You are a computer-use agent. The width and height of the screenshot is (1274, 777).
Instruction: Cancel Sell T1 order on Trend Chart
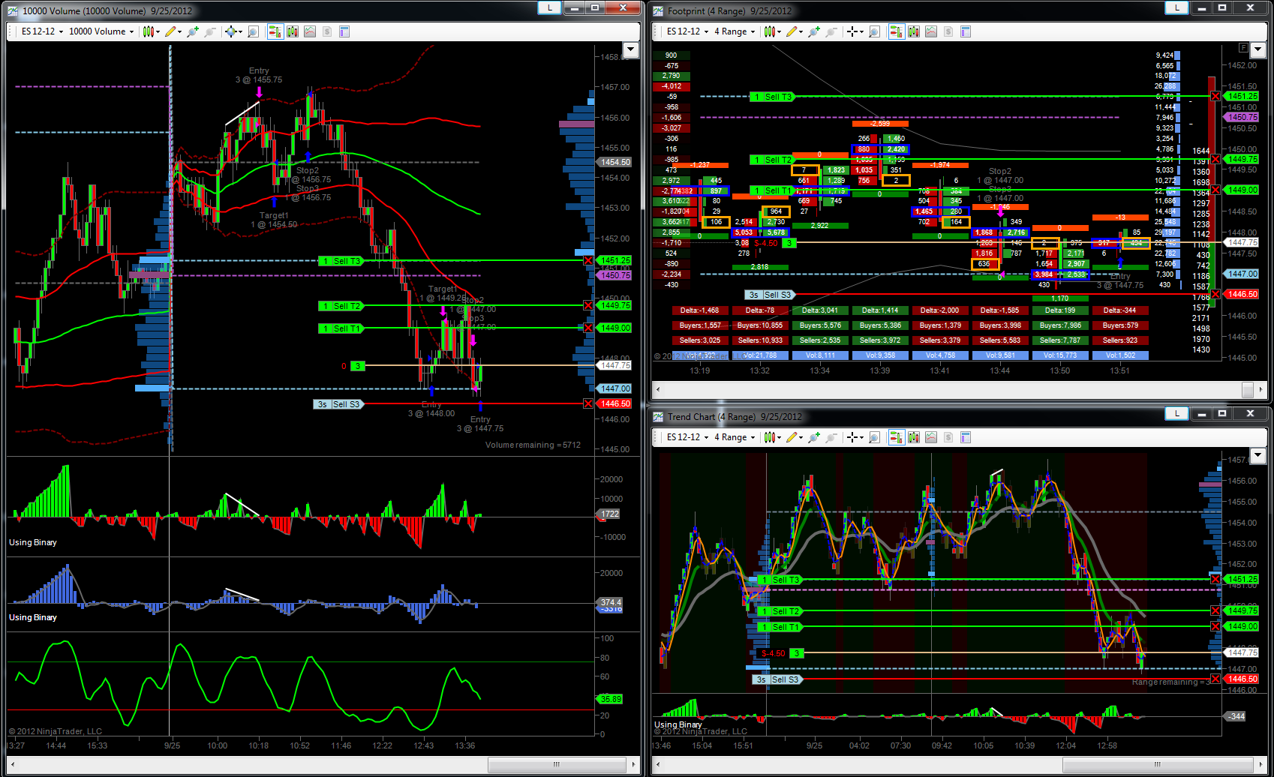(1215, 626)
